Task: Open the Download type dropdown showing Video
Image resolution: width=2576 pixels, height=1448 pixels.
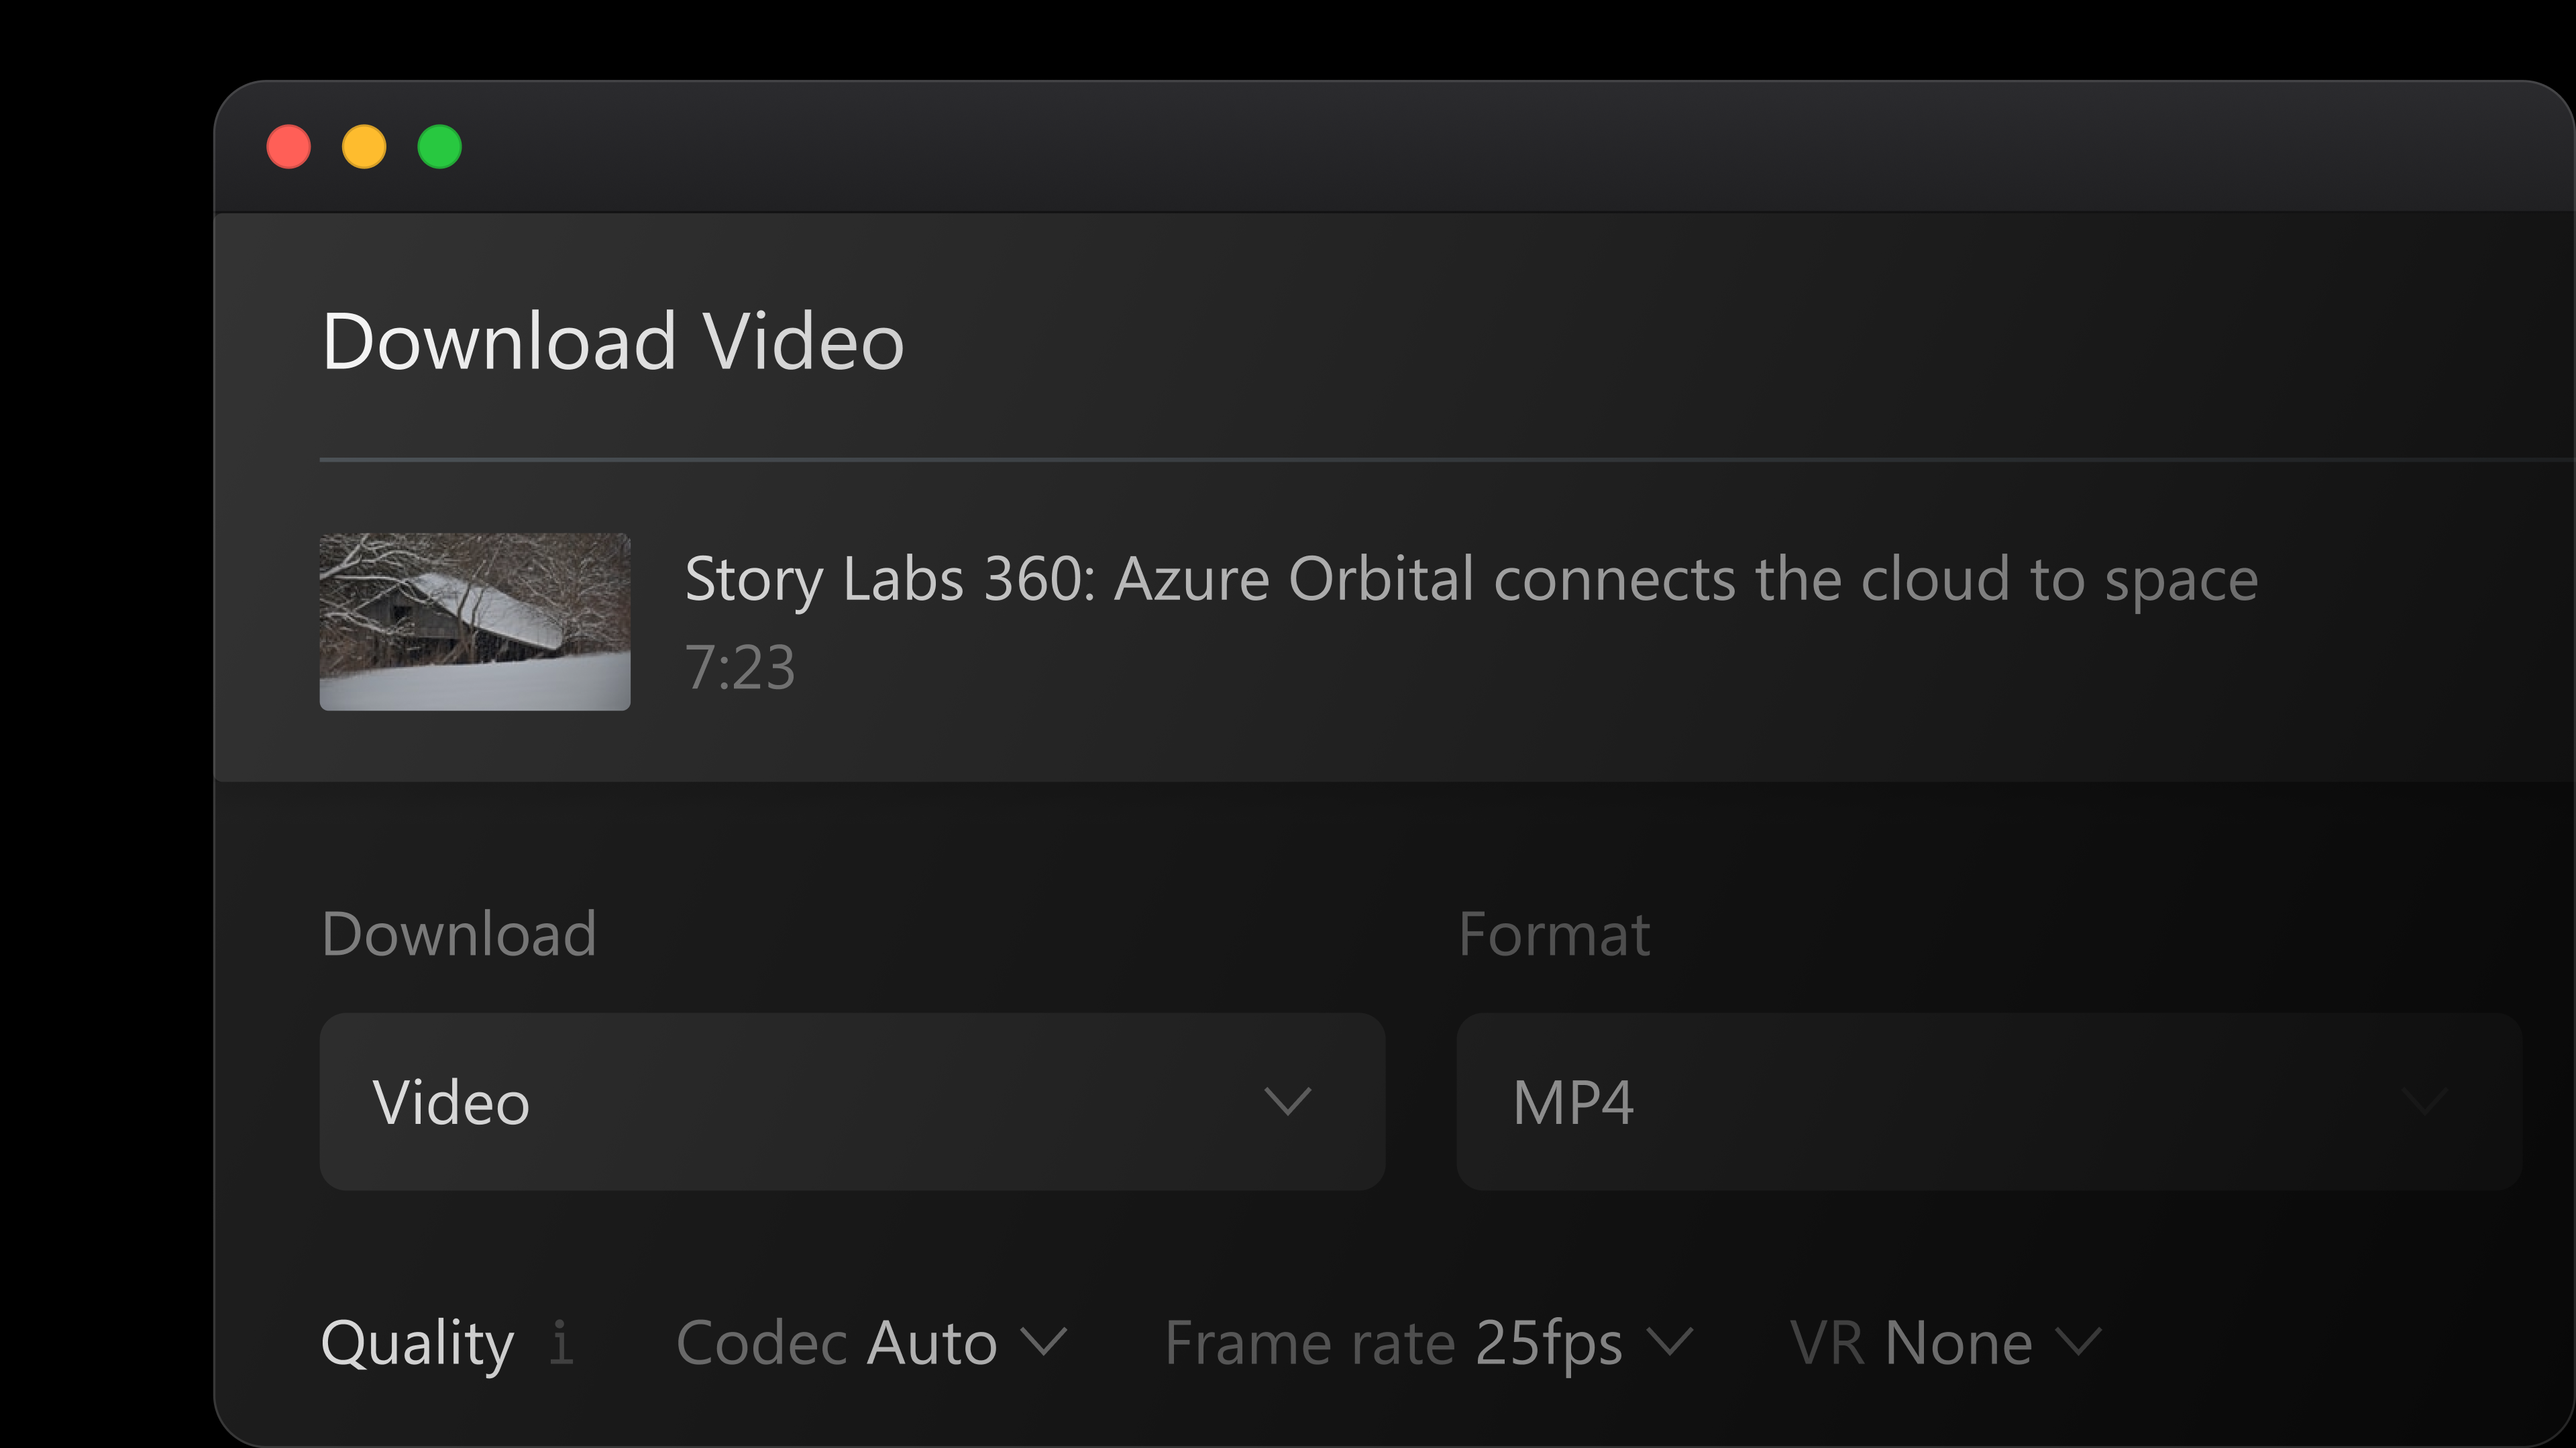Action: [x=852, y=1101]
